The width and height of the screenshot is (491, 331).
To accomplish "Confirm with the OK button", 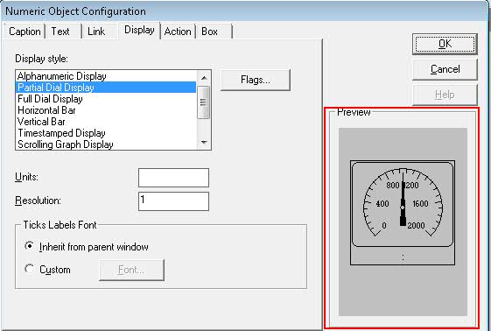I will 445,44.
